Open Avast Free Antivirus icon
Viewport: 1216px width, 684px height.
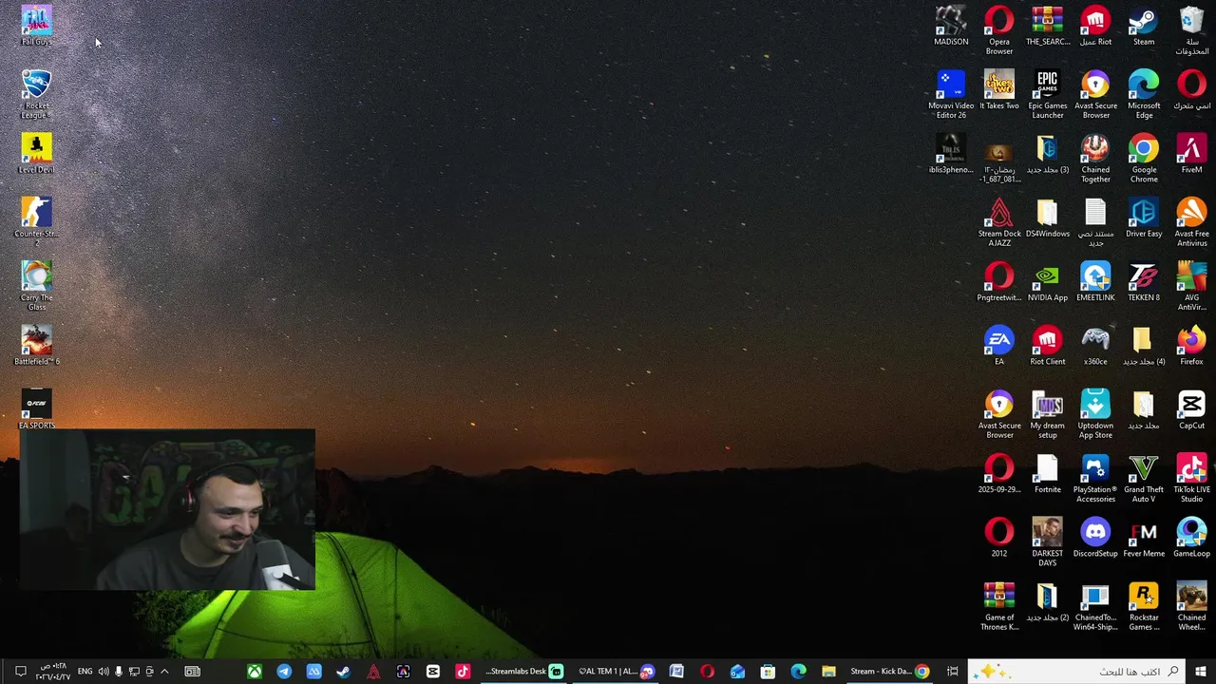tap(1192, 221)
